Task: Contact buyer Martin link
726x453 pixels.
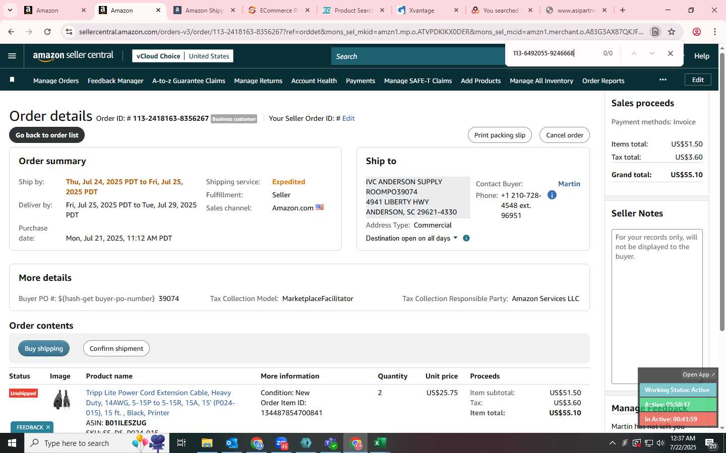Action: click(x=569, y=184)
